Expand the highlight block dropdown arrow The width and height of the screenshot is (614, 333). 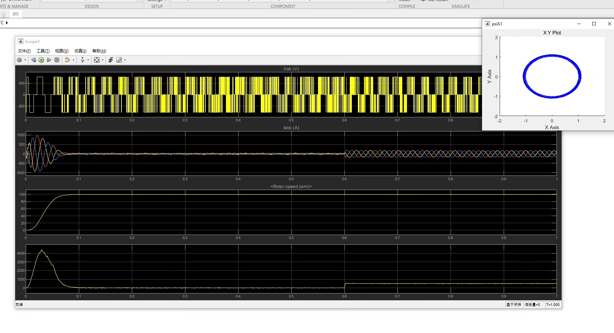pos(73,60)
